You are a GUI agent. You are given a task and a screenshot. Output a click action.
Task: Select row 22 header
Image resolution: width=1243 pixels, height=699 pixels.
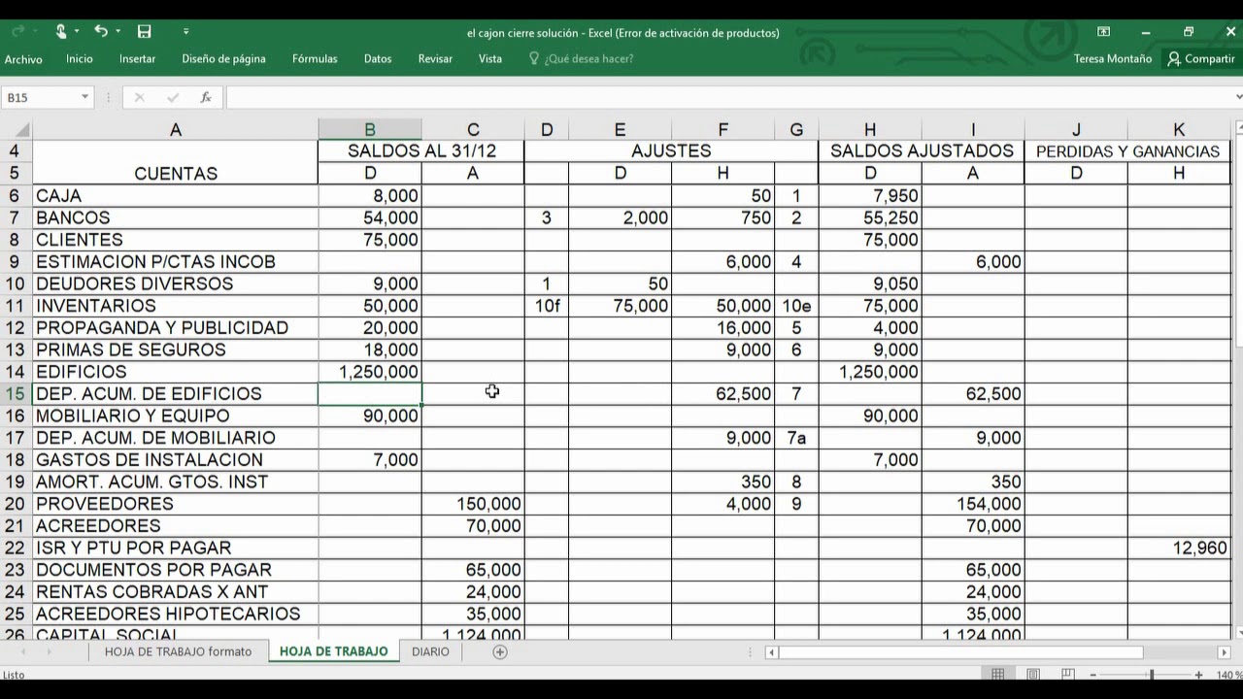point(16,549)
